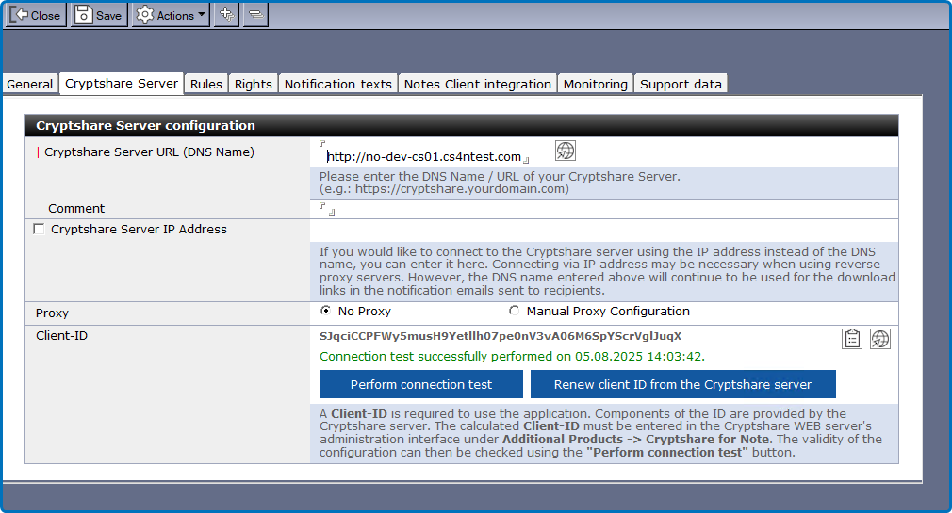952x513 pixels.
Task: Click Renew client ID from the Cryptshare server
Action: pos(682,384)
